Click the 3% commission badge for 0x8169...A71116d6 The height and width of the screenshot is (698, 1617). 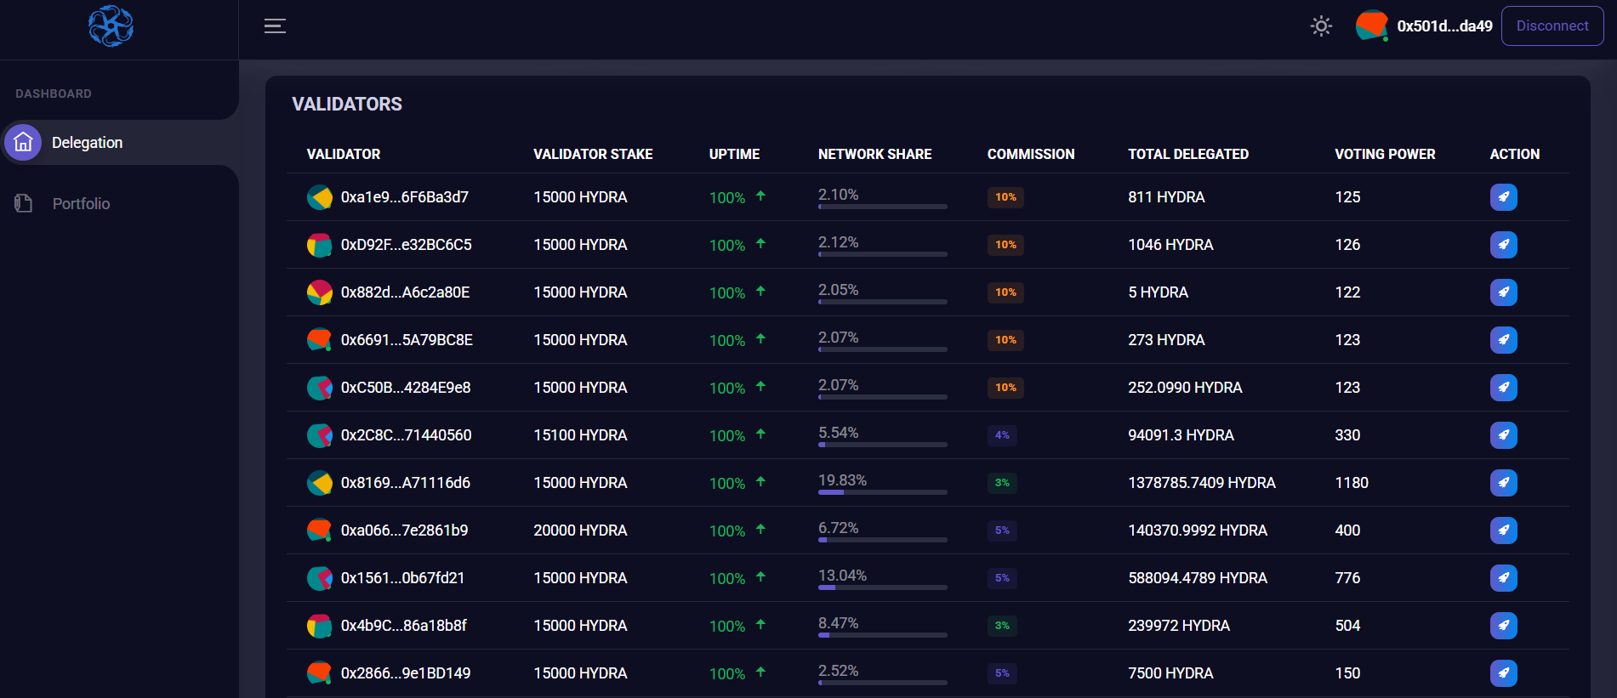point(1002,483)
